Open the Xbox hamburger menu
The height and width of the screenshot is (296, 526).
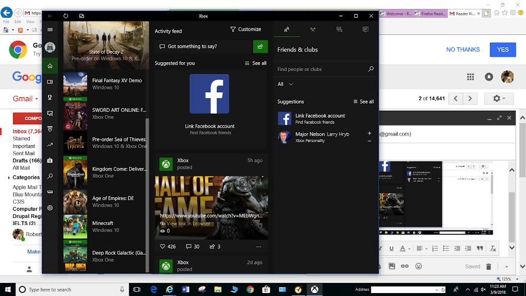pos(50,30)
